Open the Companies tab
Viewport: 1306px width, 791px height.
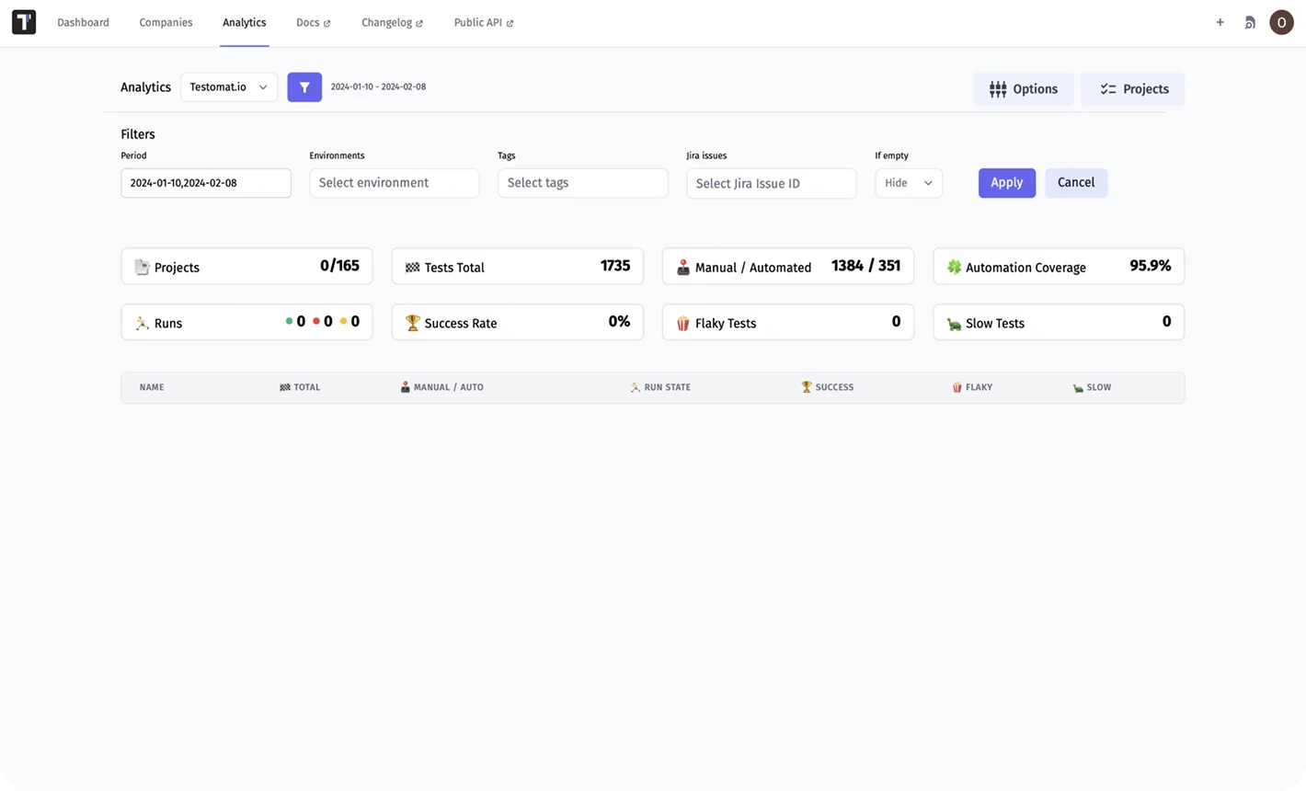(x=166, y=23)
